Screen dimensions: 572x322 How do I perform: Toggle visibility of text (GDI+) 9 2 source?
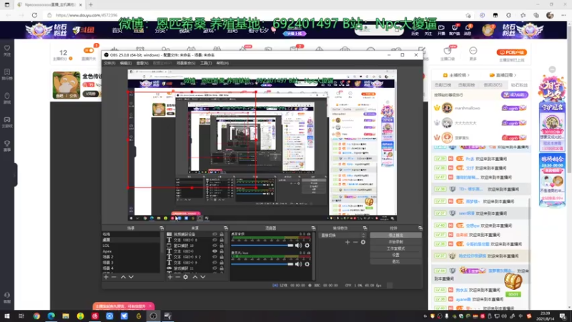[x=215, y=257]
